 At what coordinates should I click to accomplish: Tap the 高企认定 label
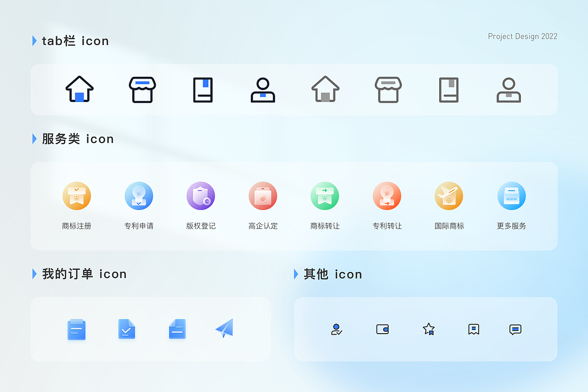coord(263,226)
